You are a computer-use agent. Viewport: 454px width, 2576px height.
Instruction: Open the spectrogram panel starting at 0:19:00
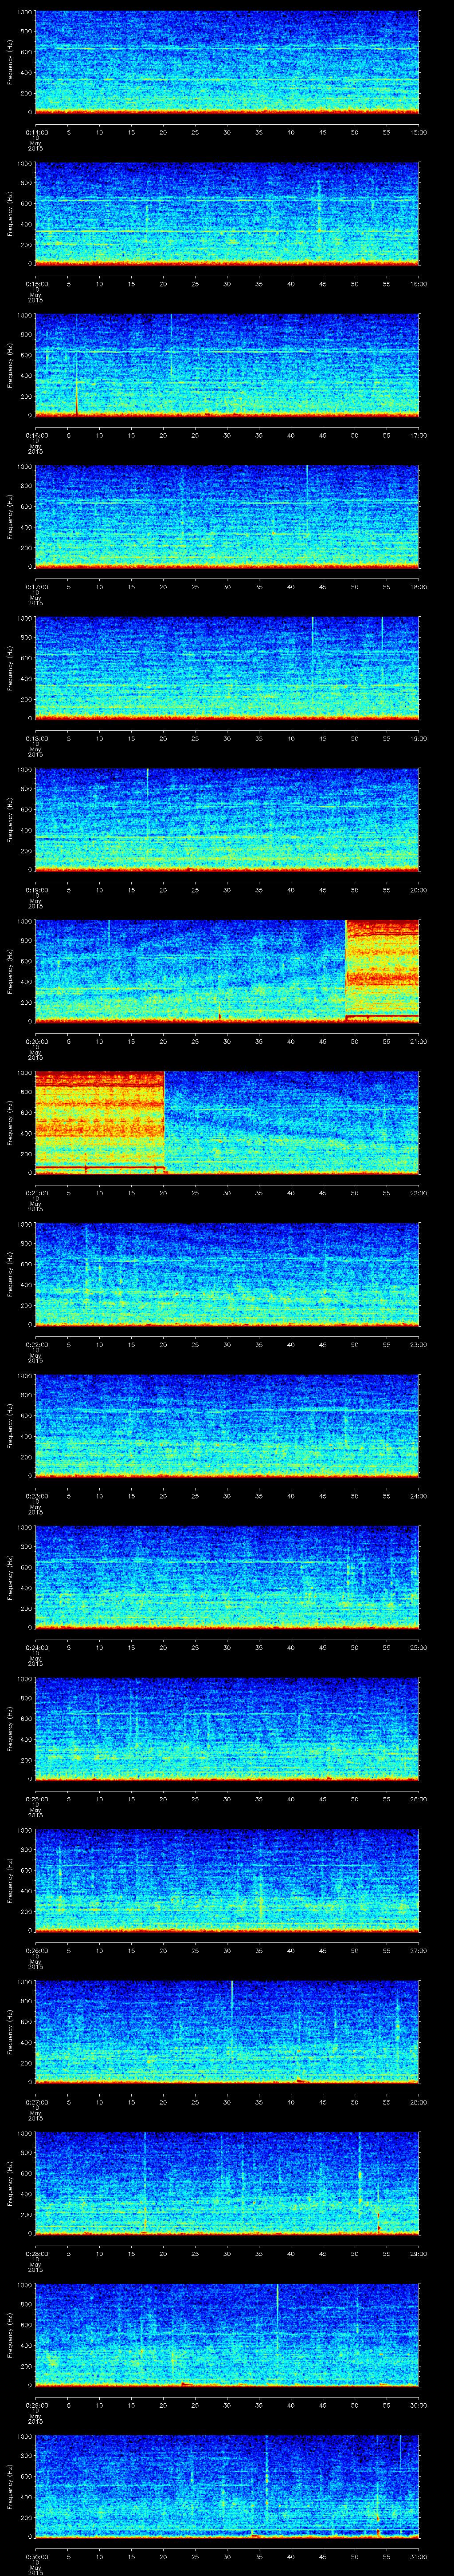227,820
